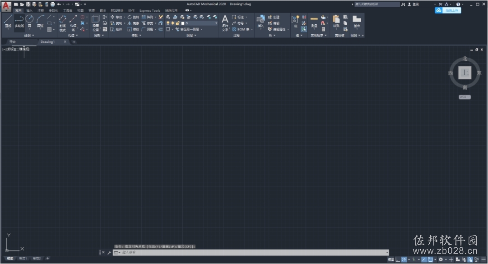Screen dimensions: 488x264
Task: Click the Copy (复制) tool
Action: pos(116,23)
